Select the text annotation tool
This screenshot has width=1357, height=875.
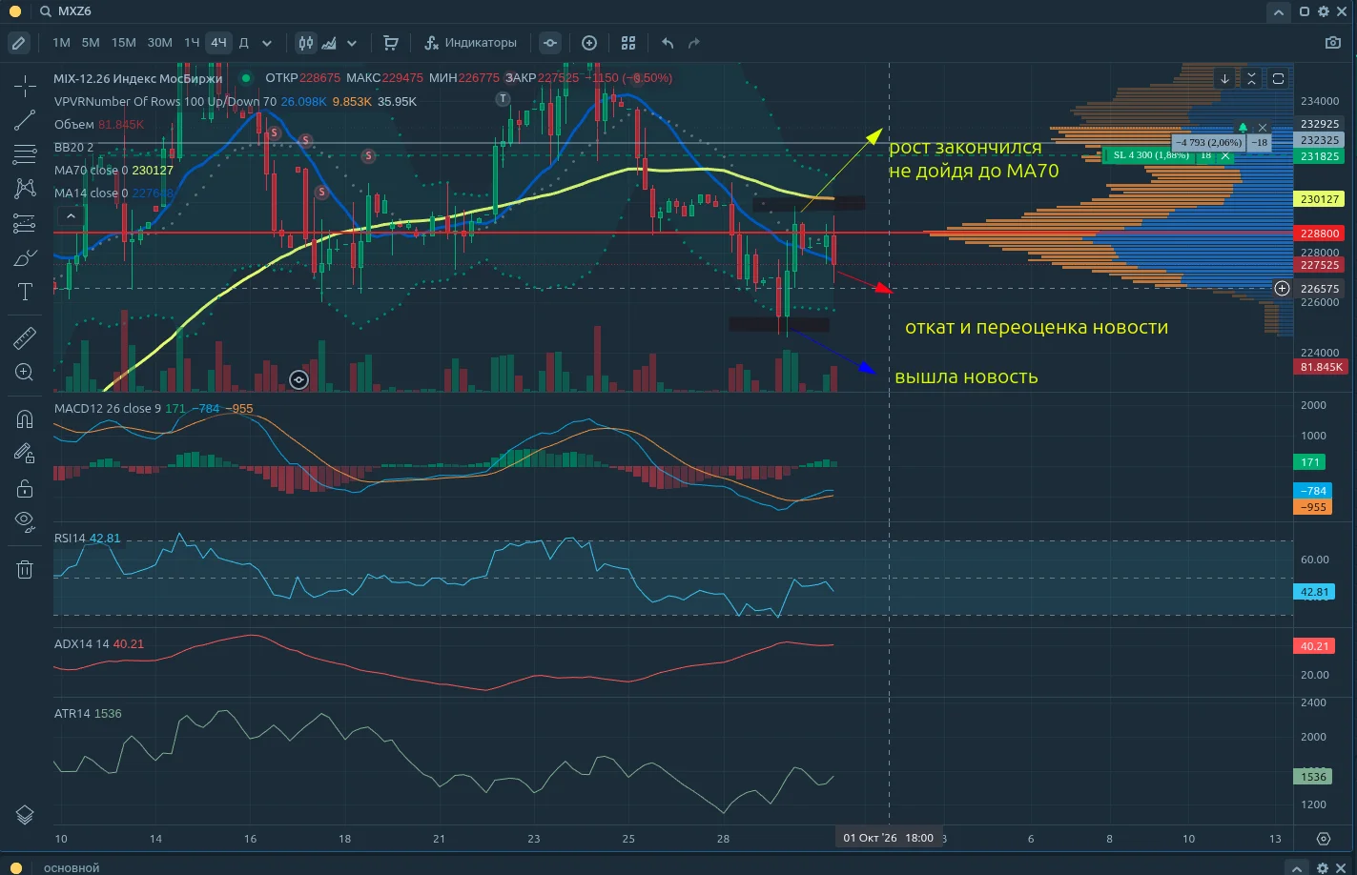pyautogui.click(x=25, y=292)
